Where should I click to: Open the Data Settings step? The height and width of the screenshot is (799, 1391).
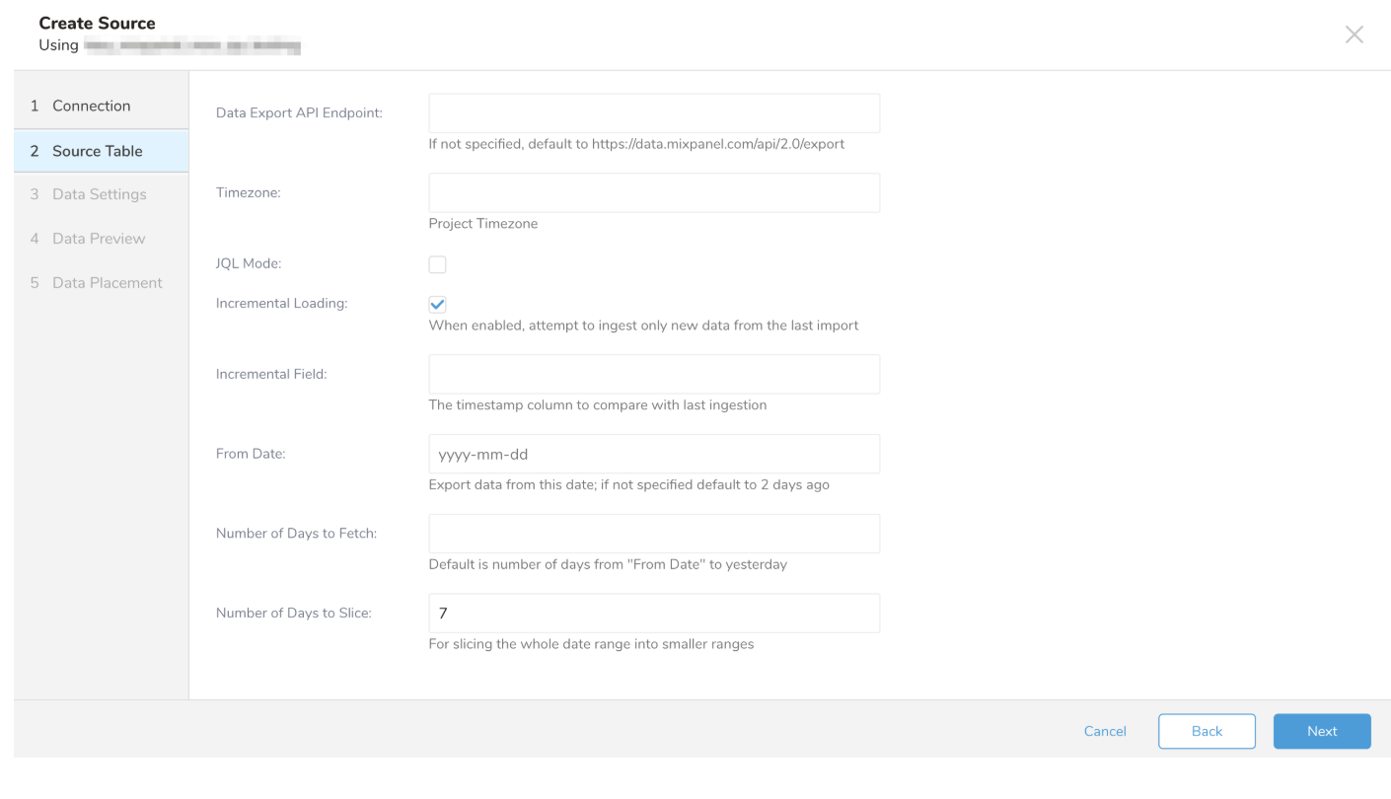point(99,194)
